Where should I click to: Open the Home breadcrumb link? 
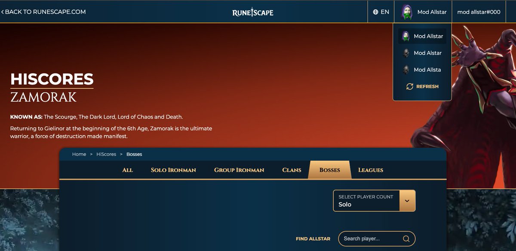pos(79,154)
